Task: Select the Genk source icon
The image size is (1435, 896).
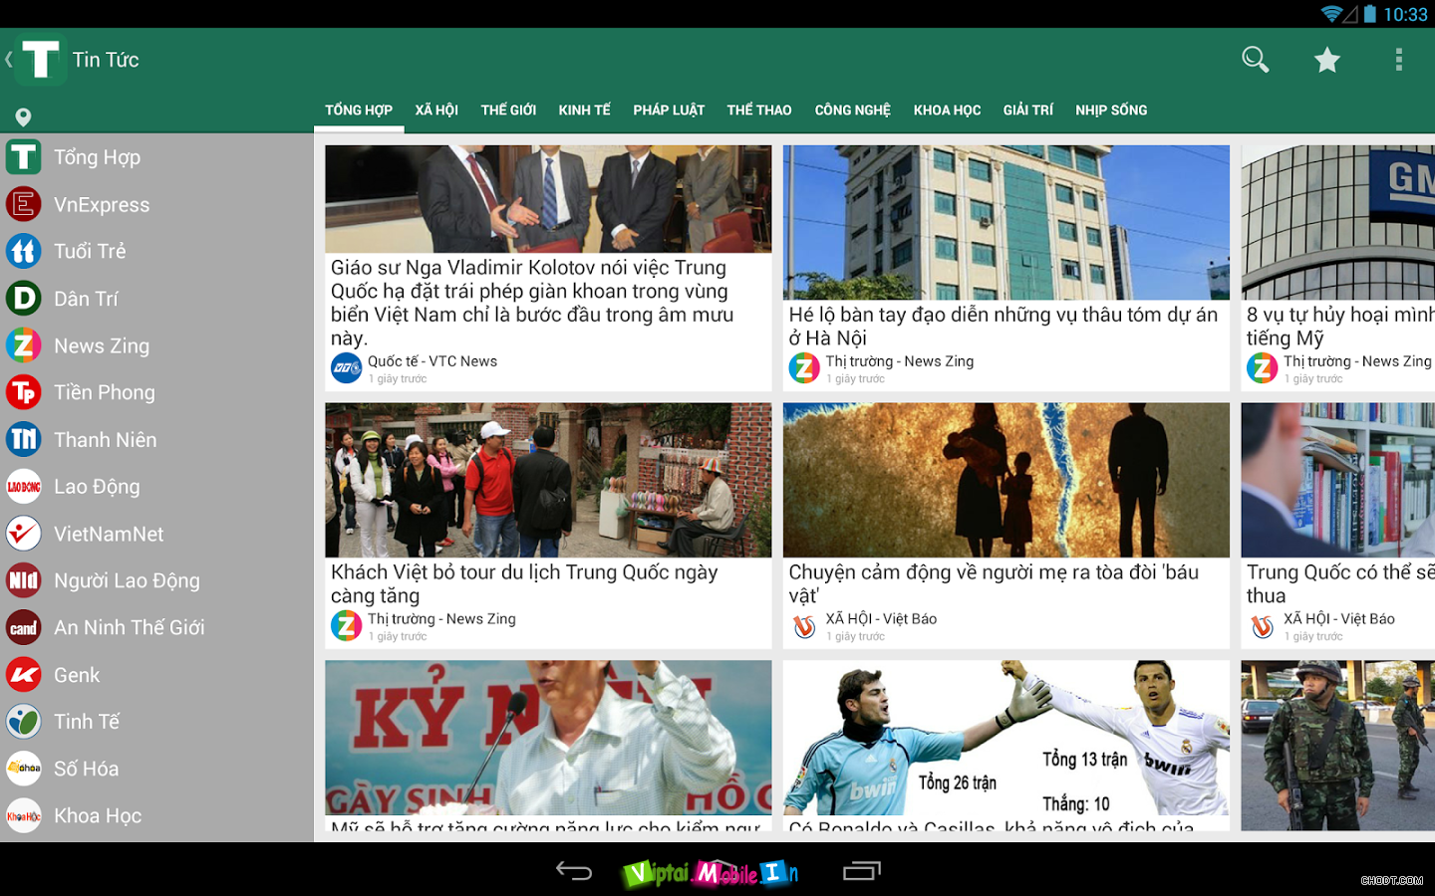Action: coord(24,675)
